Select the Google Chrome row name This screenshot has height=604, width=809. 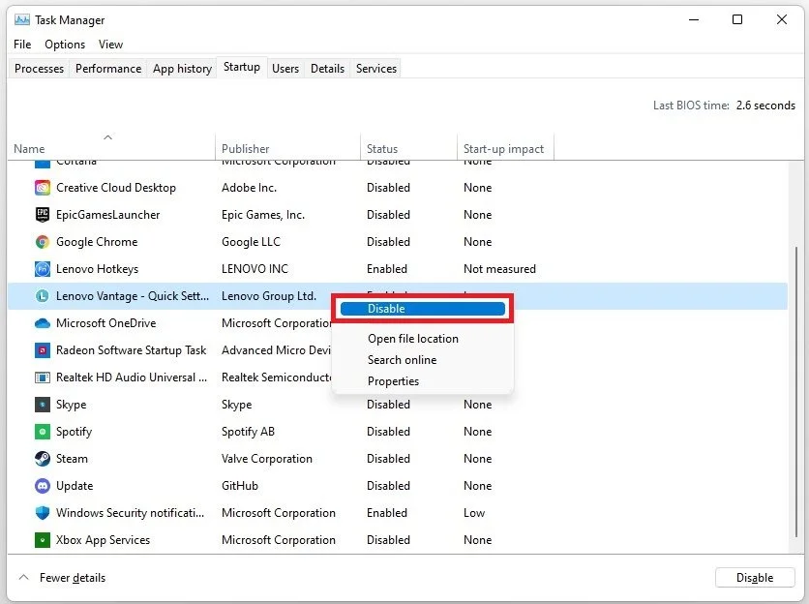pyautogui.click(x=97, y=242)
